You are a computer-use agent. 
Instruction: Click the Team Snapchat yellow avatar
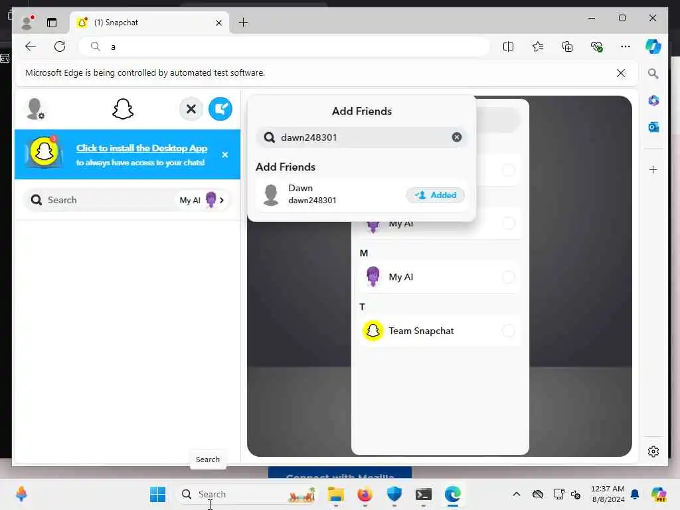373,331
